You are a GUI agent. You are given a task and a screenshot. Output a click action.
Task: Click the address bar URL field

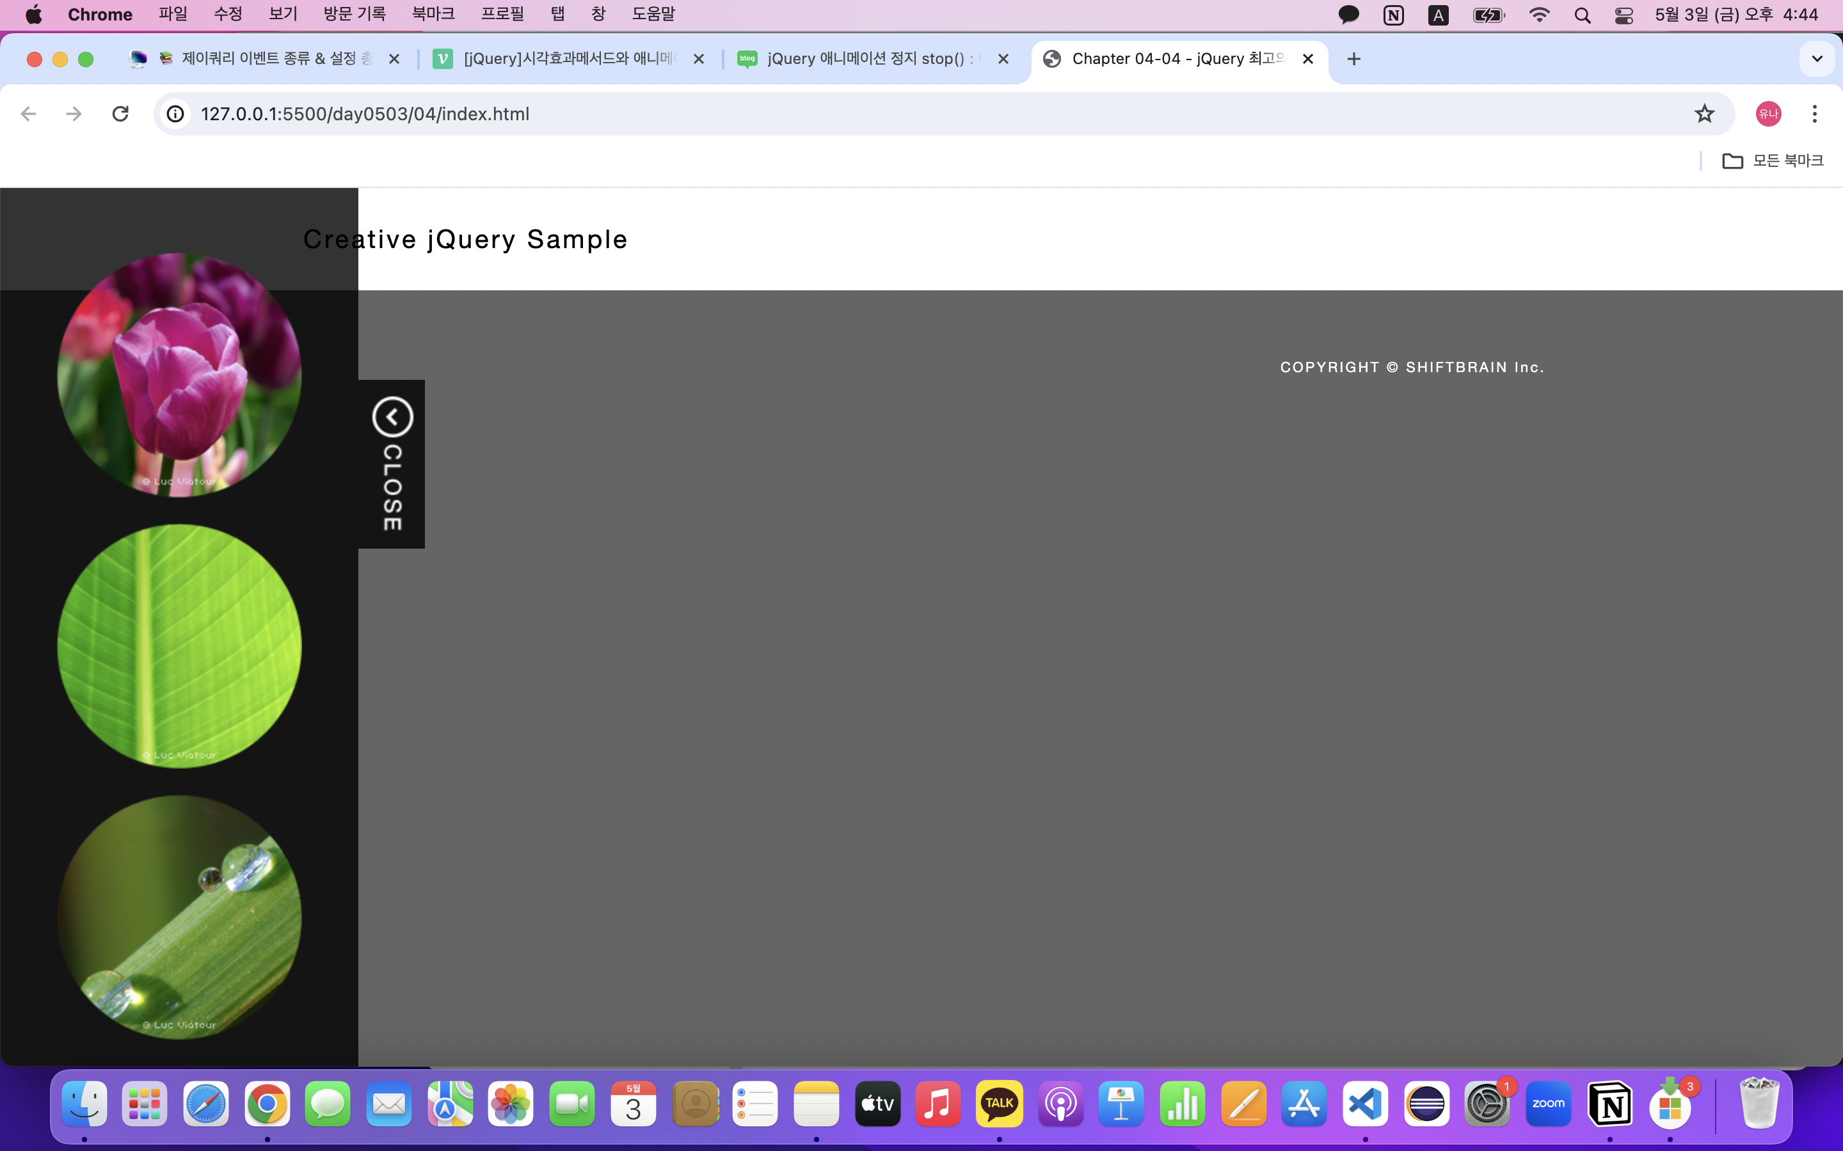tap(914, 114)
